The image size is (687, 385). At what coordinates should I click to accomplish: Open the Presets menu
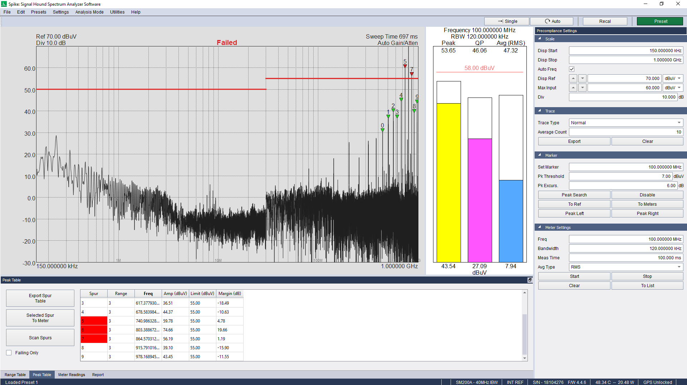point(39,12)
